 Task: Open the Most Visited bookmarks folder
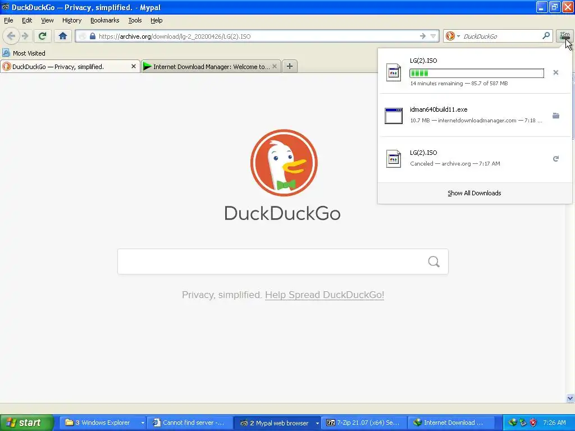pyautogui.click(x=24, y=53)
